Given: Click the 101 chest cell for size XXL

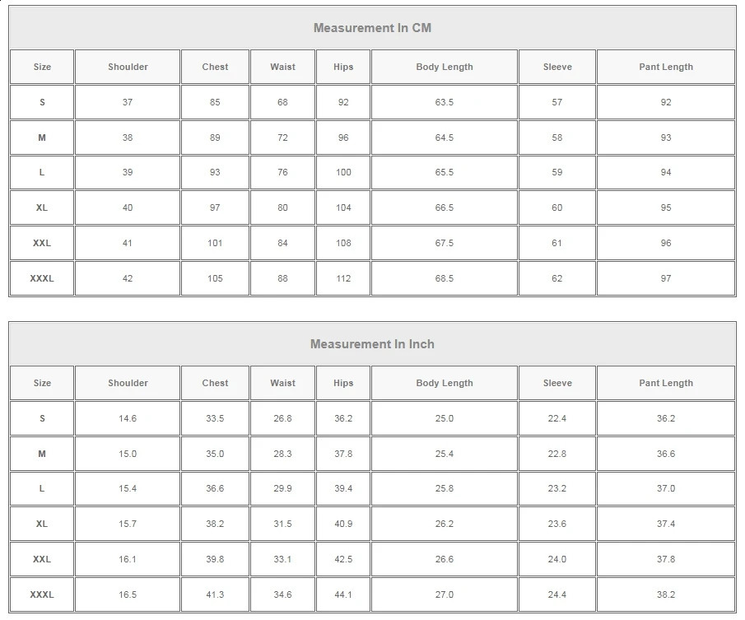Looking at the screenshot, I should (x=215, y=243).
